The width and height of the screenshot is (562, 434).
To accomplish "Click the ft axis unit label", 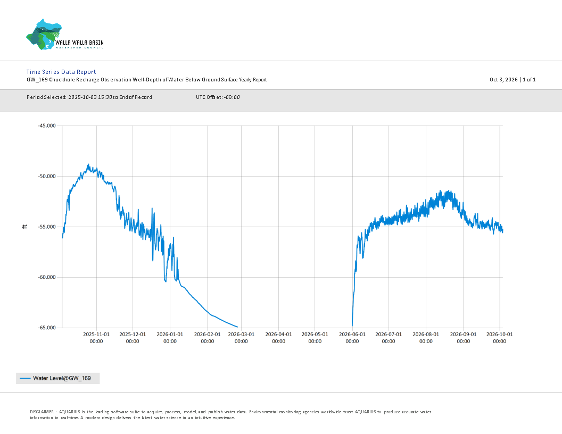I will point(24,227).
